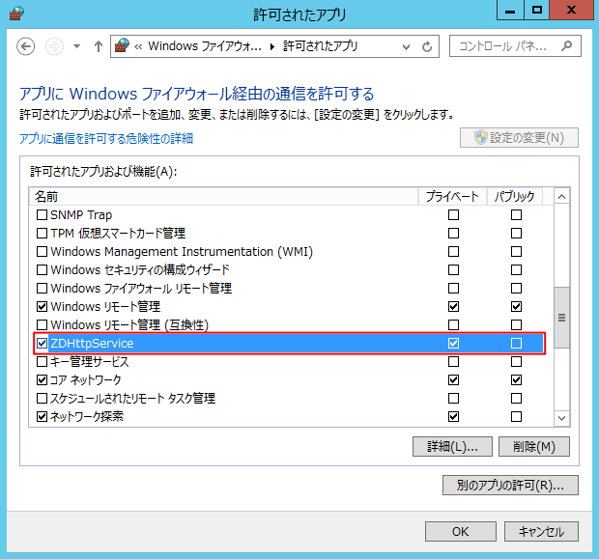The width and height of the screenshot is (599, 559).
Task: Click the 削除(M) button
Action: (534, 446)
